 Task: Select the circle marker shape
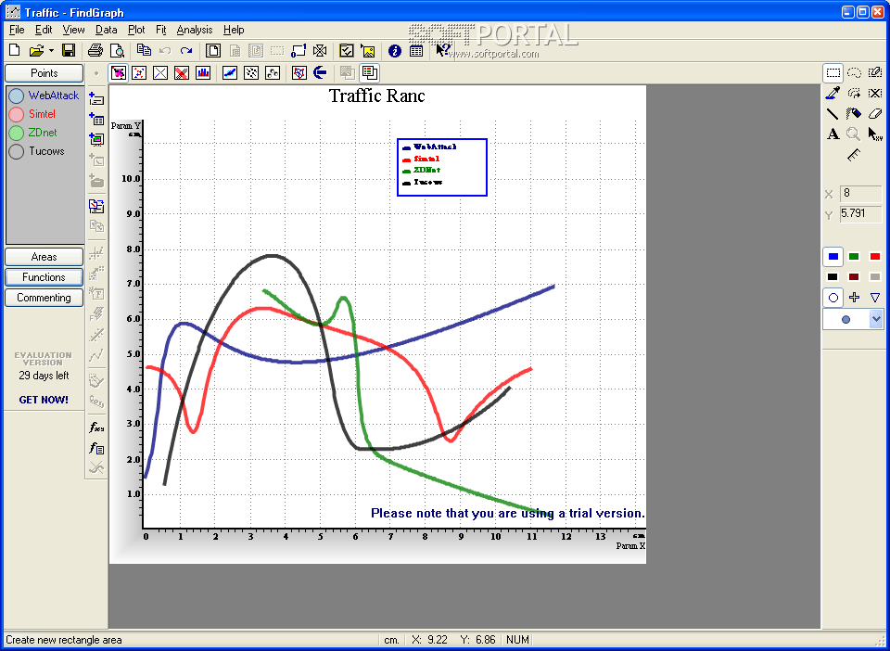pyautogui.click(x=833, y=298)
